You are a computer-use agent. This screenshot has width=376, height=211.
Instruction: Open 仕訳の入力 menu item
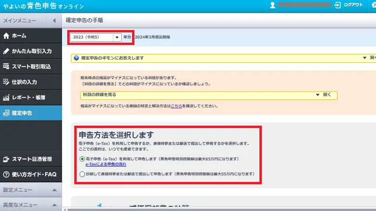tap(31, 82)
